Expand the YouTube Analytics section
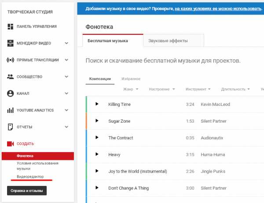 pos(66,110)
